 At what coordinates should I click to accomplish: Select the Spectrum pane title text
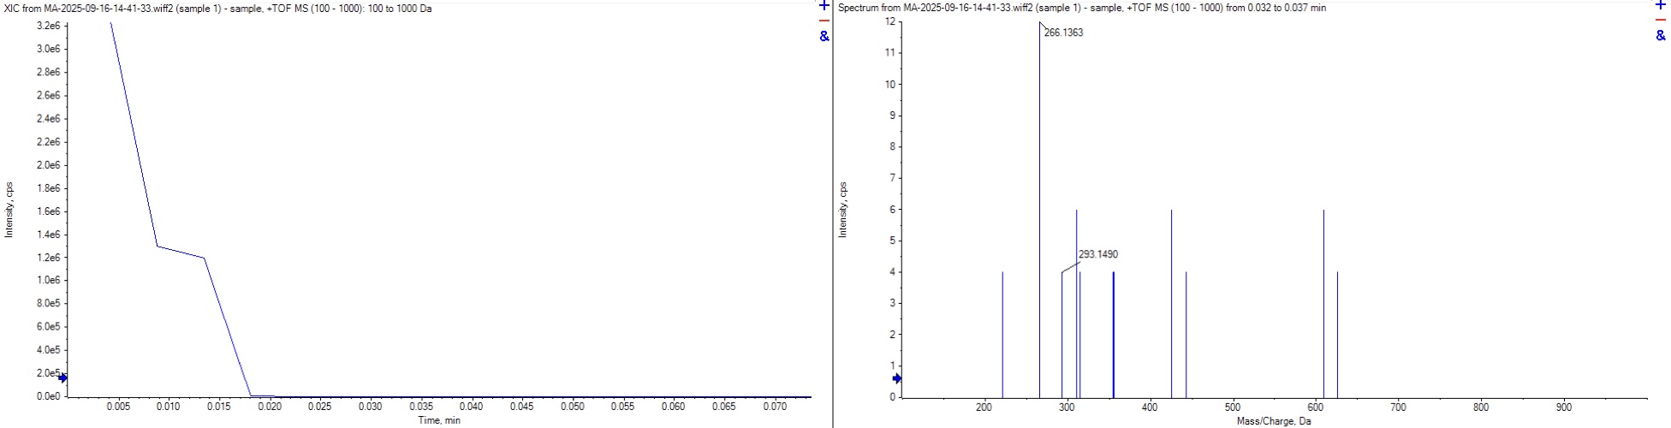1082,8
